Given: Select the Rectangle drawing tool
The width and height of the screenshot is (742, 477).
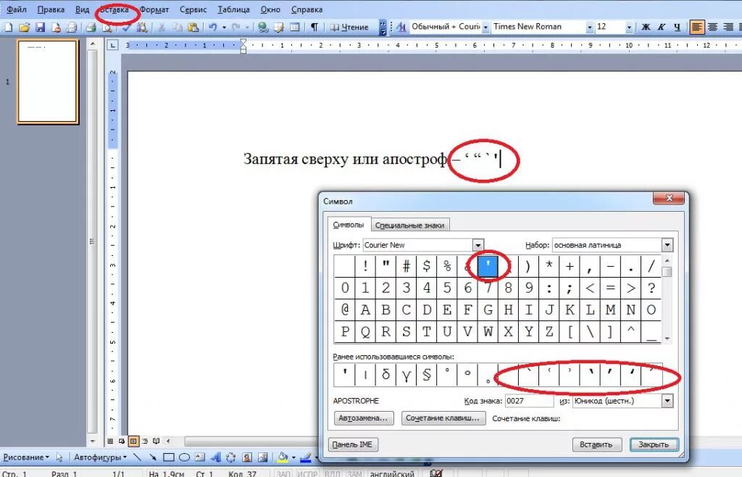Looking at the screenshot, I should [168, 457].
